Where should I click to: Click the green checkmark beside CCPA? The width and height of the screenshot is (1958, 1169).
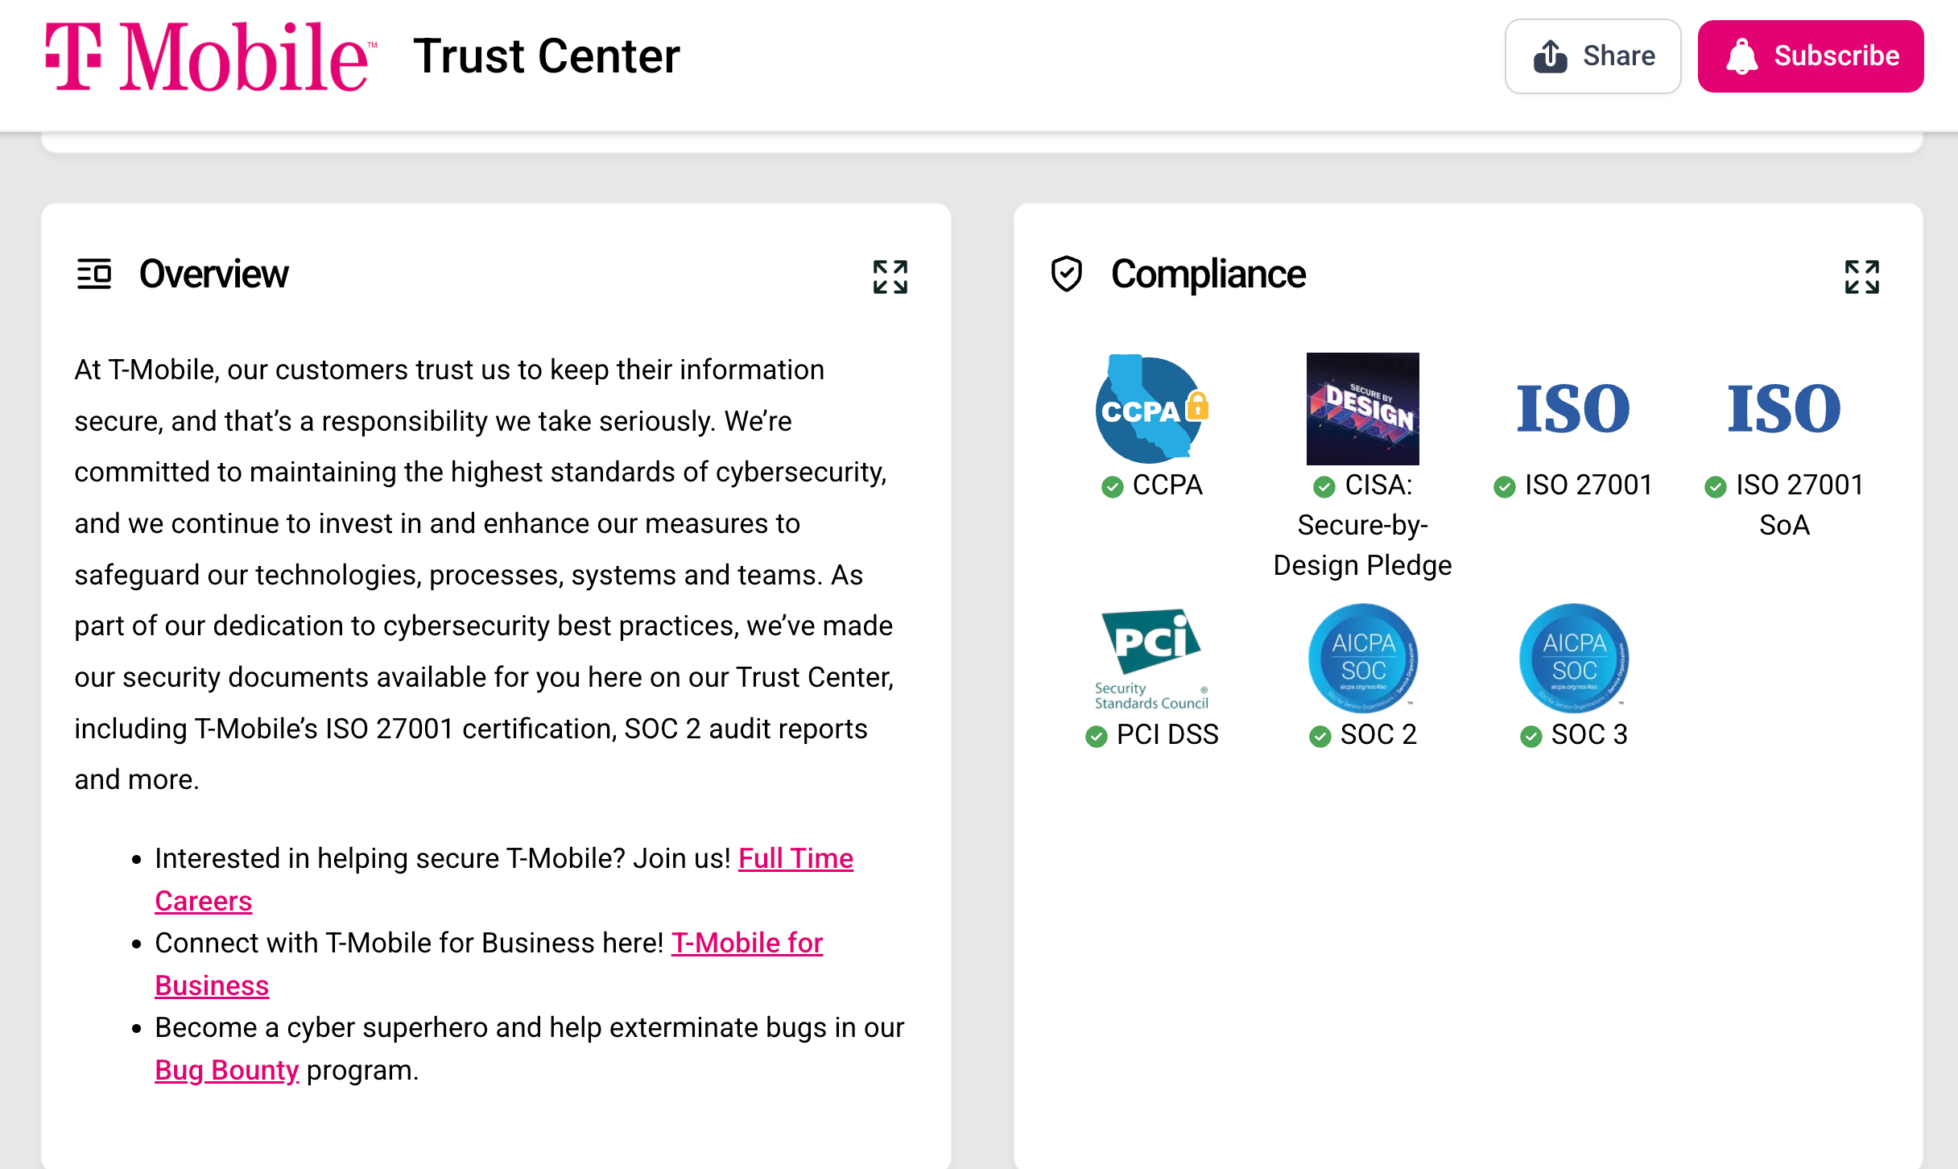[x=1113, y=486]
